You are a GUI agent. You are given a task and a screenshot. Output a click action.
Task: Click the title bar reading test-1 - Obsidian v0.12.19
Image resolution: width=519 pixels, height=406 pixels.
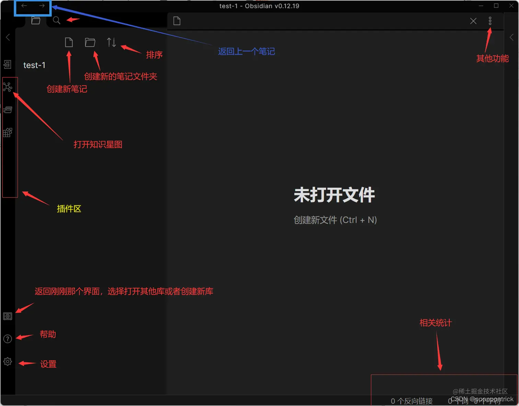(x=259, y=6)
